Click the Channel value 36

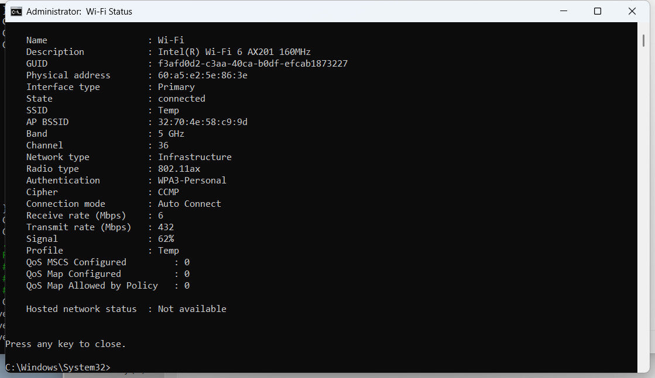pyautogui.click(x=163, y=145)
